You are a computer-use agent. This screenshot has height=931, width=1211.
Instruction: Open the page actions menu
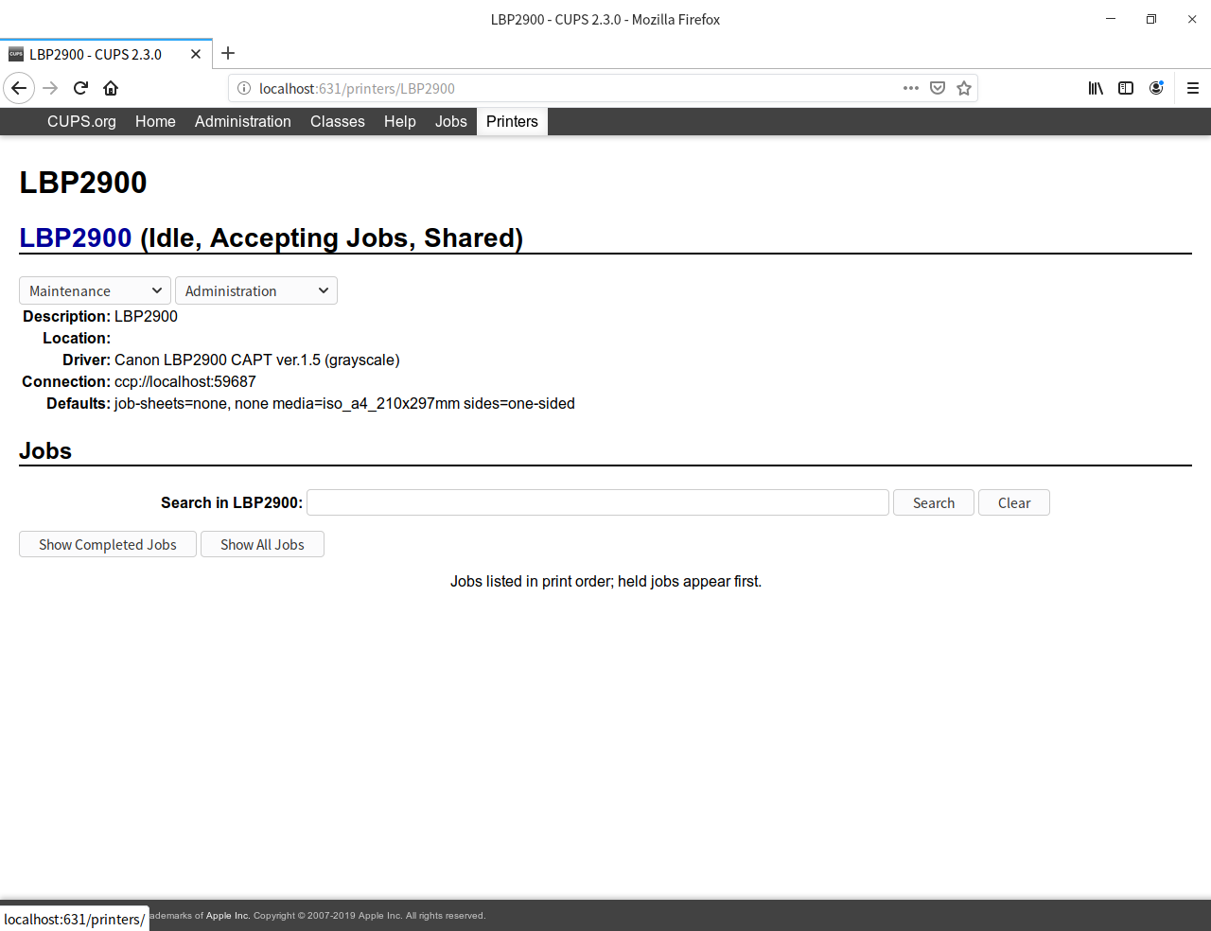pos(911,88)
